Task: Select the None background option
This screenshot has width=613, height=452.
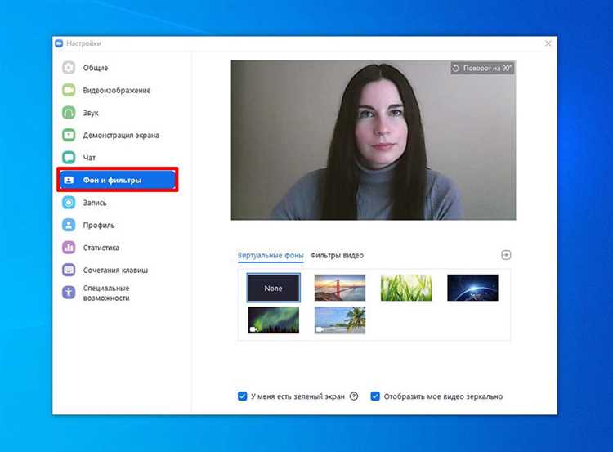Action: tap(273, 288)
